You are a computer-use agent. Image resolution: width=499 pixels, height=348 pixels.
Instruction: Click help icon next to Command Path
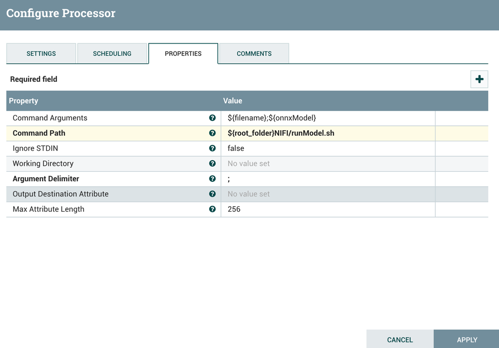coord(212,133)
